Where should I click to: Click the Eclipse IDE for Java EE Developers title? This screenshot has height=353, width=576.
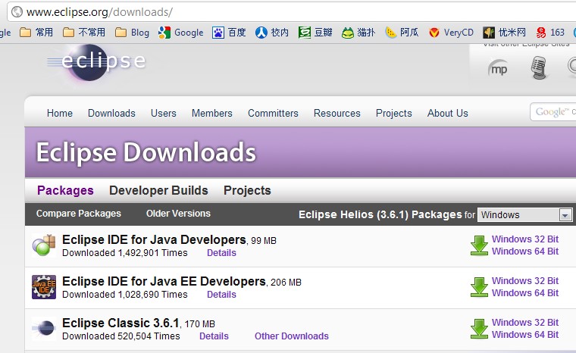pos(164,281)
